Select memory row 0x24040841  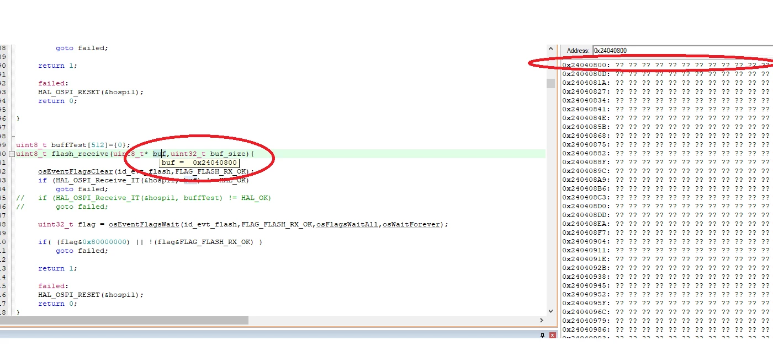[x=666, y=109]
